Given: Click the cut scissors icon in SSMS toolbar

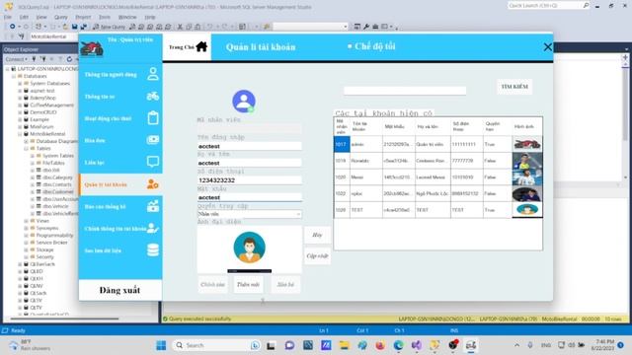Looking at the screenshot, I should [180, 27].
